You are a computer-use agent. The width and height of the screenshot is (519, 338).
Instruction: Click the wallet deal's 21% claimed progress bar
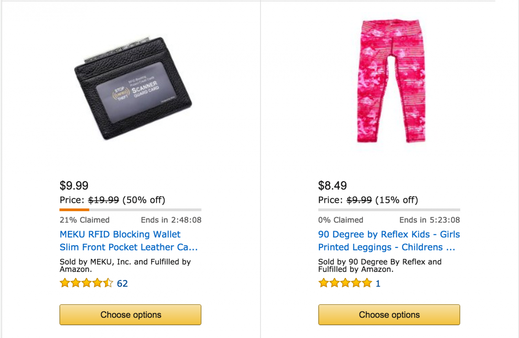[130, 210]
